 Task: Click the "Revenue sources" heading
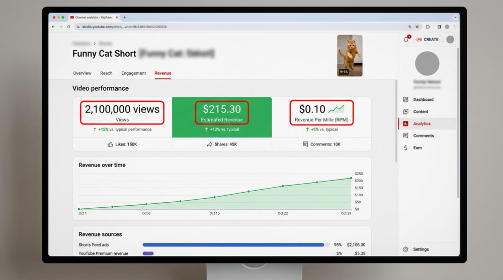(100, 234)
